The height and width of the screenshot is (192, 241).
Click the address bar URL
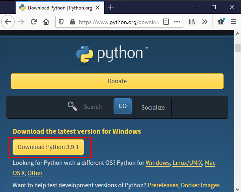[119, 22]
